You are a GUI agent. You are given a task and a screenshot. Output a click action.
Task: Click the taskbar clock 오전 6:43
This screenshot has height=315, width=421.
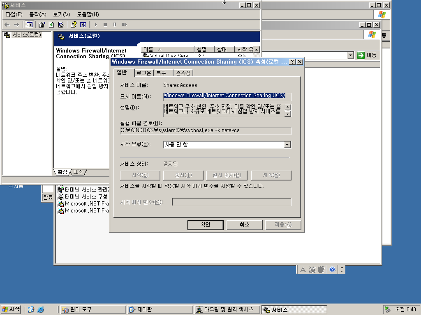[405, 310]
